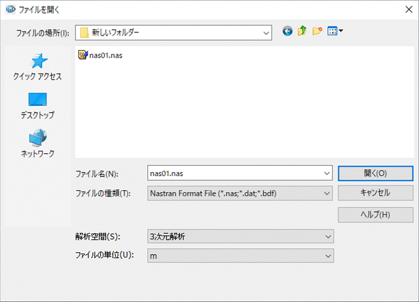Click the app icon in title bar
419x302 pixels.
(10, 9)
